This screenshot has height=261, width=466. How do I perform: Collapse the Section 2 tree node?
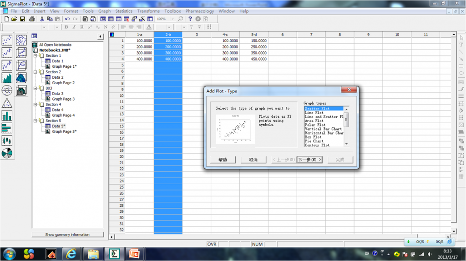pos(35,72)
